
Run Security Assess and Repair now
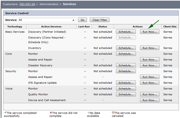150,77
